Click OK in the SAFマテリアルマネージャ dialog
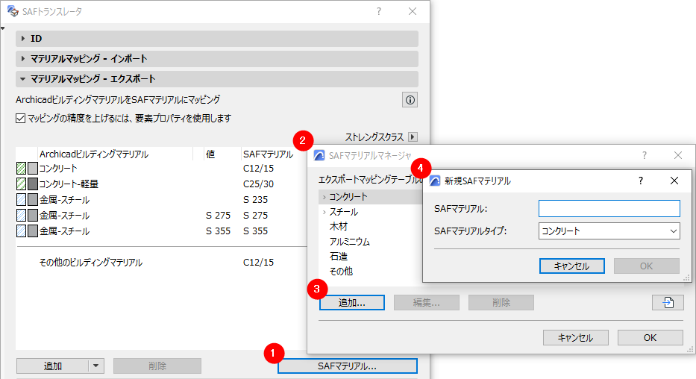 (x=650, y=338)
